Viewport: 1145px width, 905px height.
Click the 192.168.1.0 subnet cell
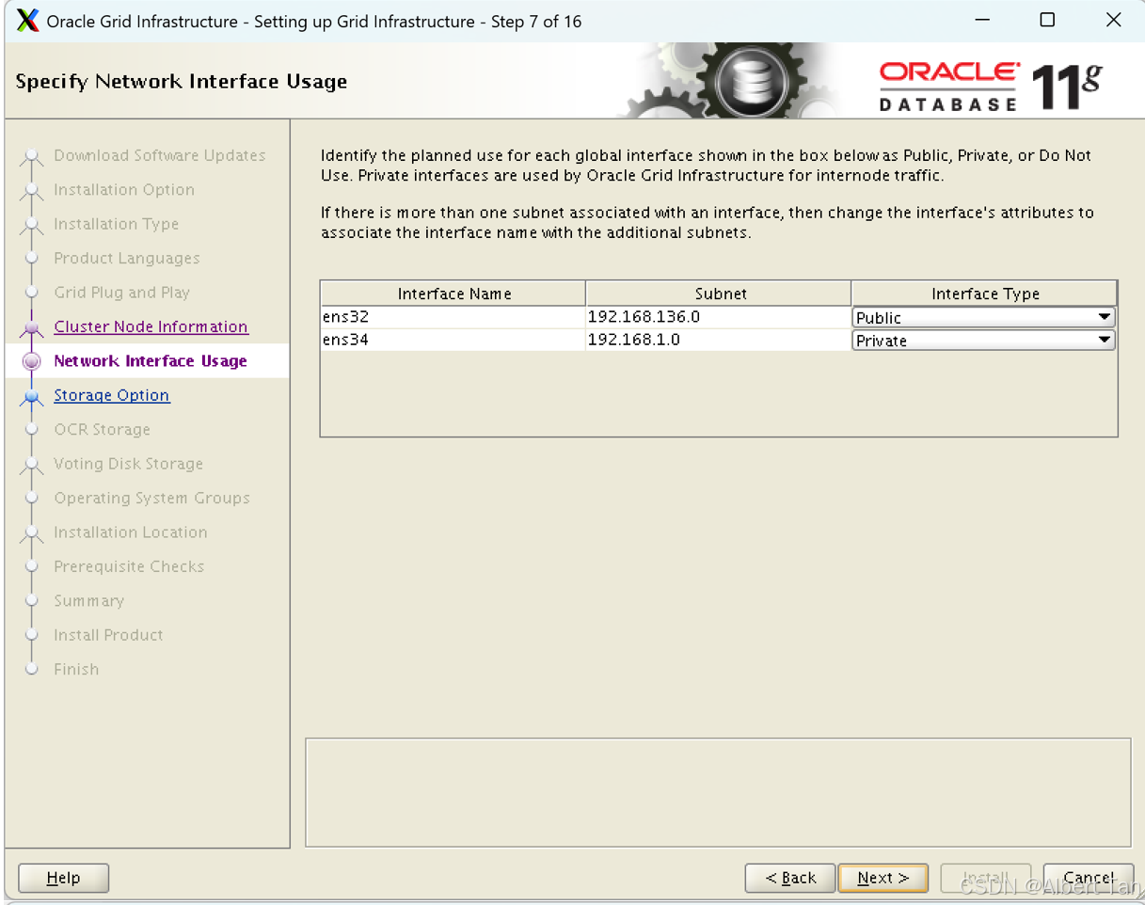point(718,340)
